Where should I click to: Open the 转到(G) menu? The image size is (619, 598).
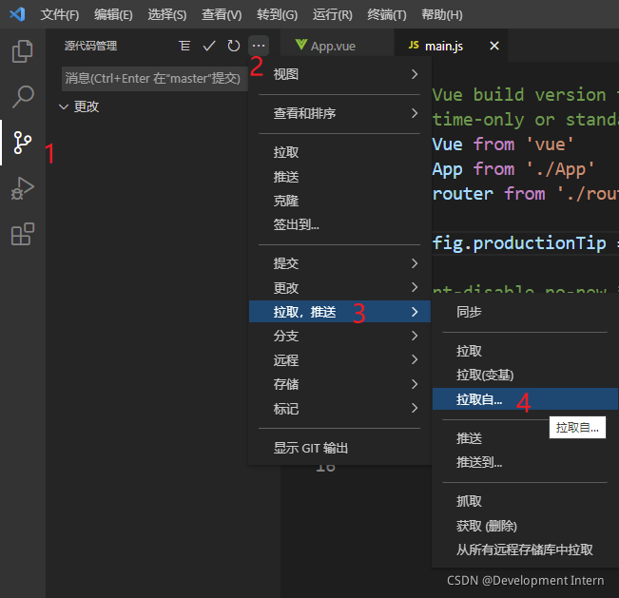click(277, 15)
